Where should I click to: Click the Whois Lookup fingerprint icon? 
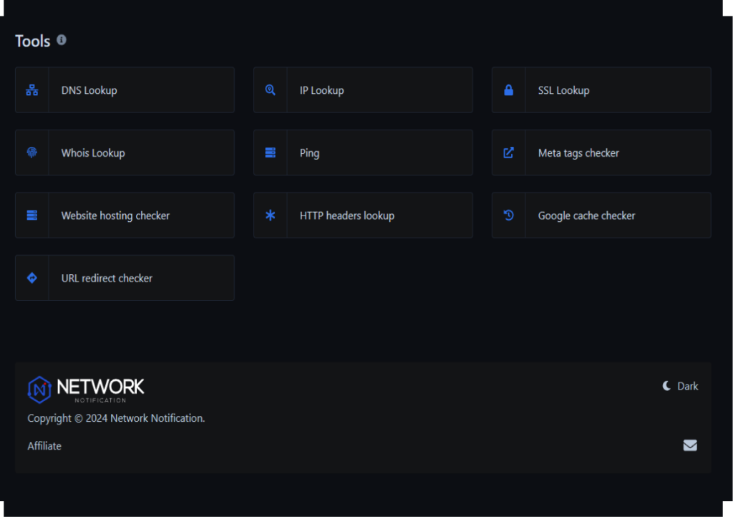point(31,153)
